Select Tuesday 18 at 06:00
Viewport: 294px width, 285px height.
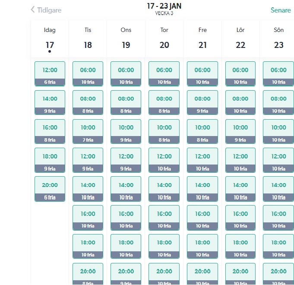coord(88,73)
